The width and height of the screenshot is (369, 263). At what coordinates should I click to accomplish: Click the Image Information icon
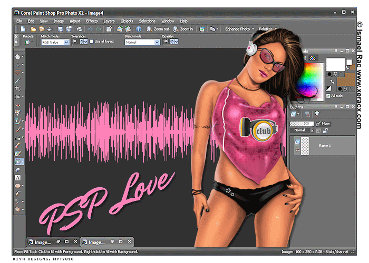[x=139, y=29]
